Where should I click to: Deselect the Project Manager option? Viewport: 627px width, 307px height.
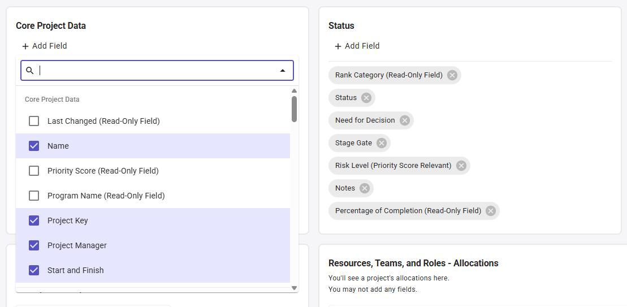(x=34, y=245)
